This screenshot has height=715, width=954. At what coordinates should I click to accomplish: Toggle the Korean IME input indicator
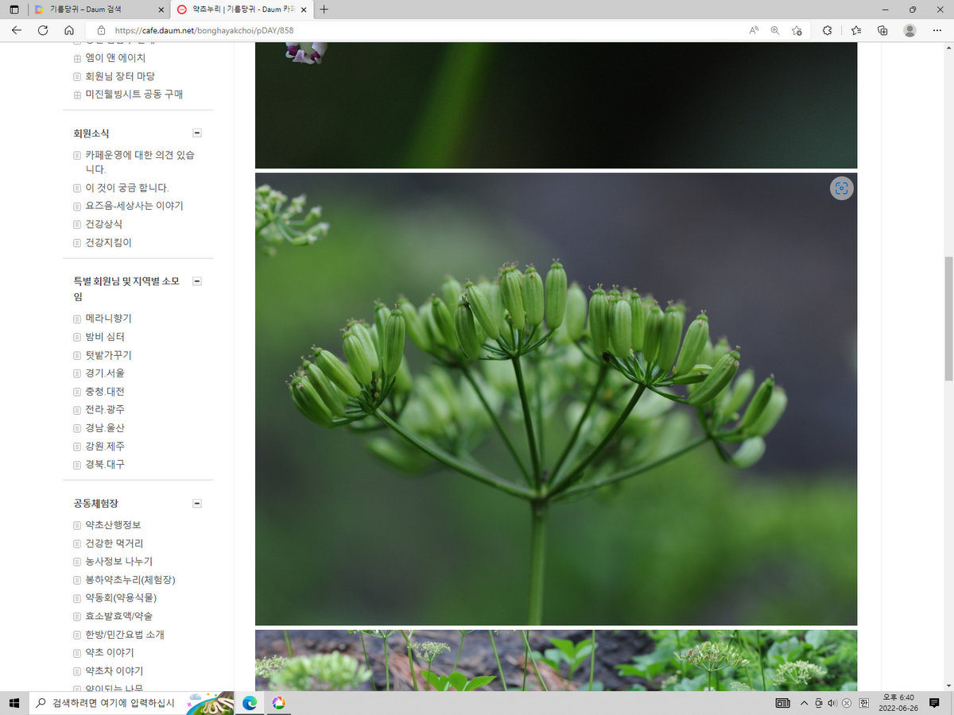(863, 703)
